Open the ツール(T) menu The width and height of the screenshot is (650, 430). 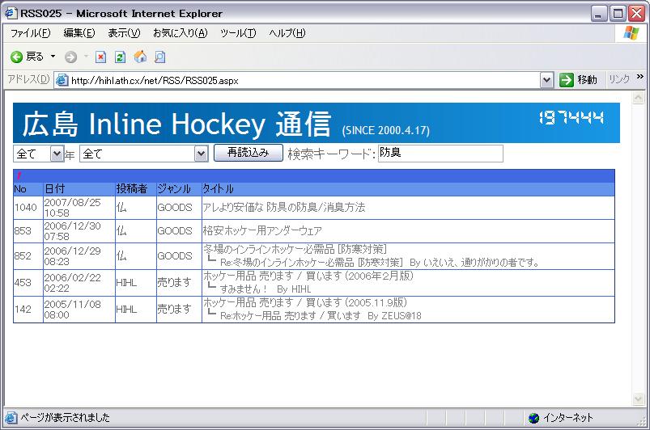pyautogui.click(x=238, y=33)
